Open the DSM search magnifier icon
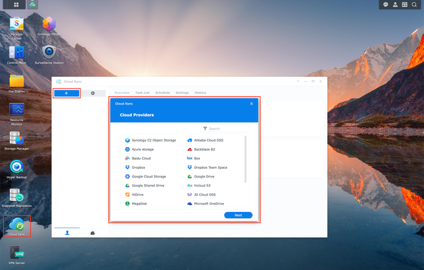 coord(414,5)
